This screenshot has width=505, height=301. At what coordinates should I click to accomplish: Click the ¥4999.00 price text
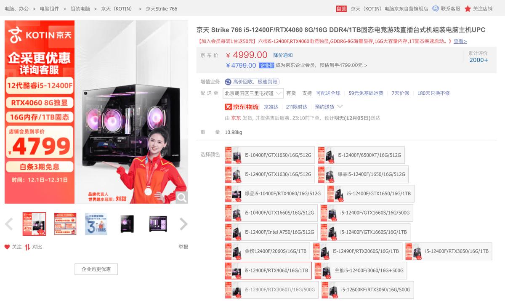coord(247,55)
